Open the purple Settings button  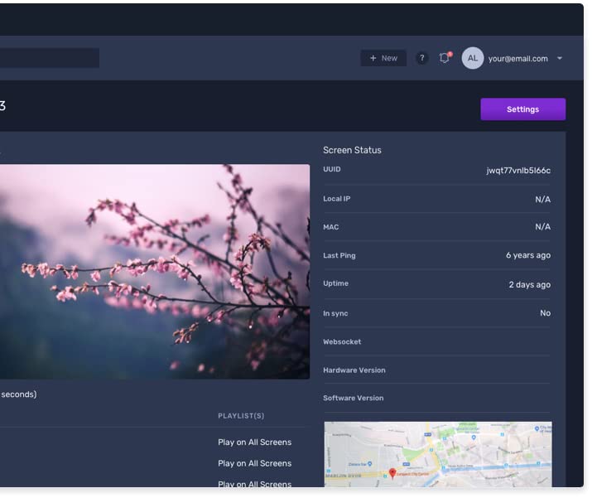coord(523,109)
